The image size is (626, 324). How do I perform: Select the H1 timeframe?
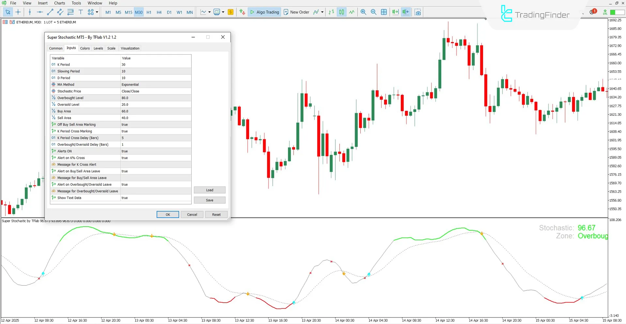click(149, 12)
